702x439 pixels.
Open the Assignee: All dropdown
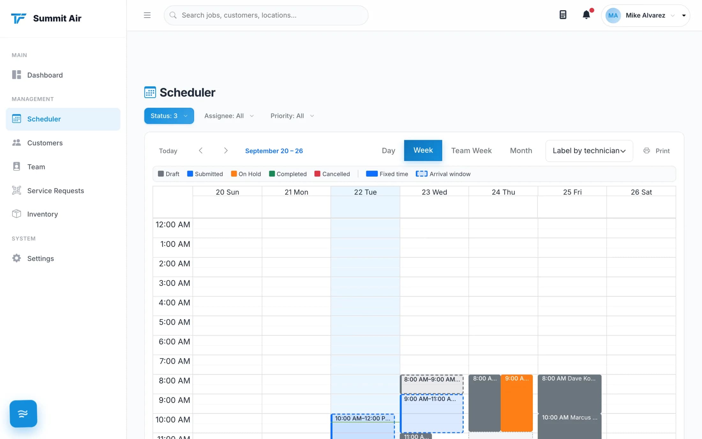229,116
